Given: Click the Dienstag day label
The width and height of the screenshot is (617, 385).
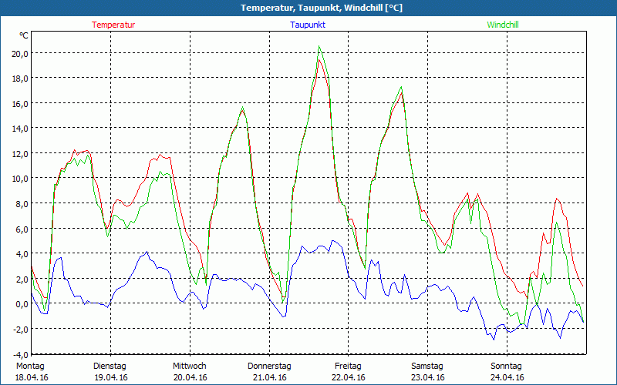Looking at the screenshot, I should pos(110,367).
